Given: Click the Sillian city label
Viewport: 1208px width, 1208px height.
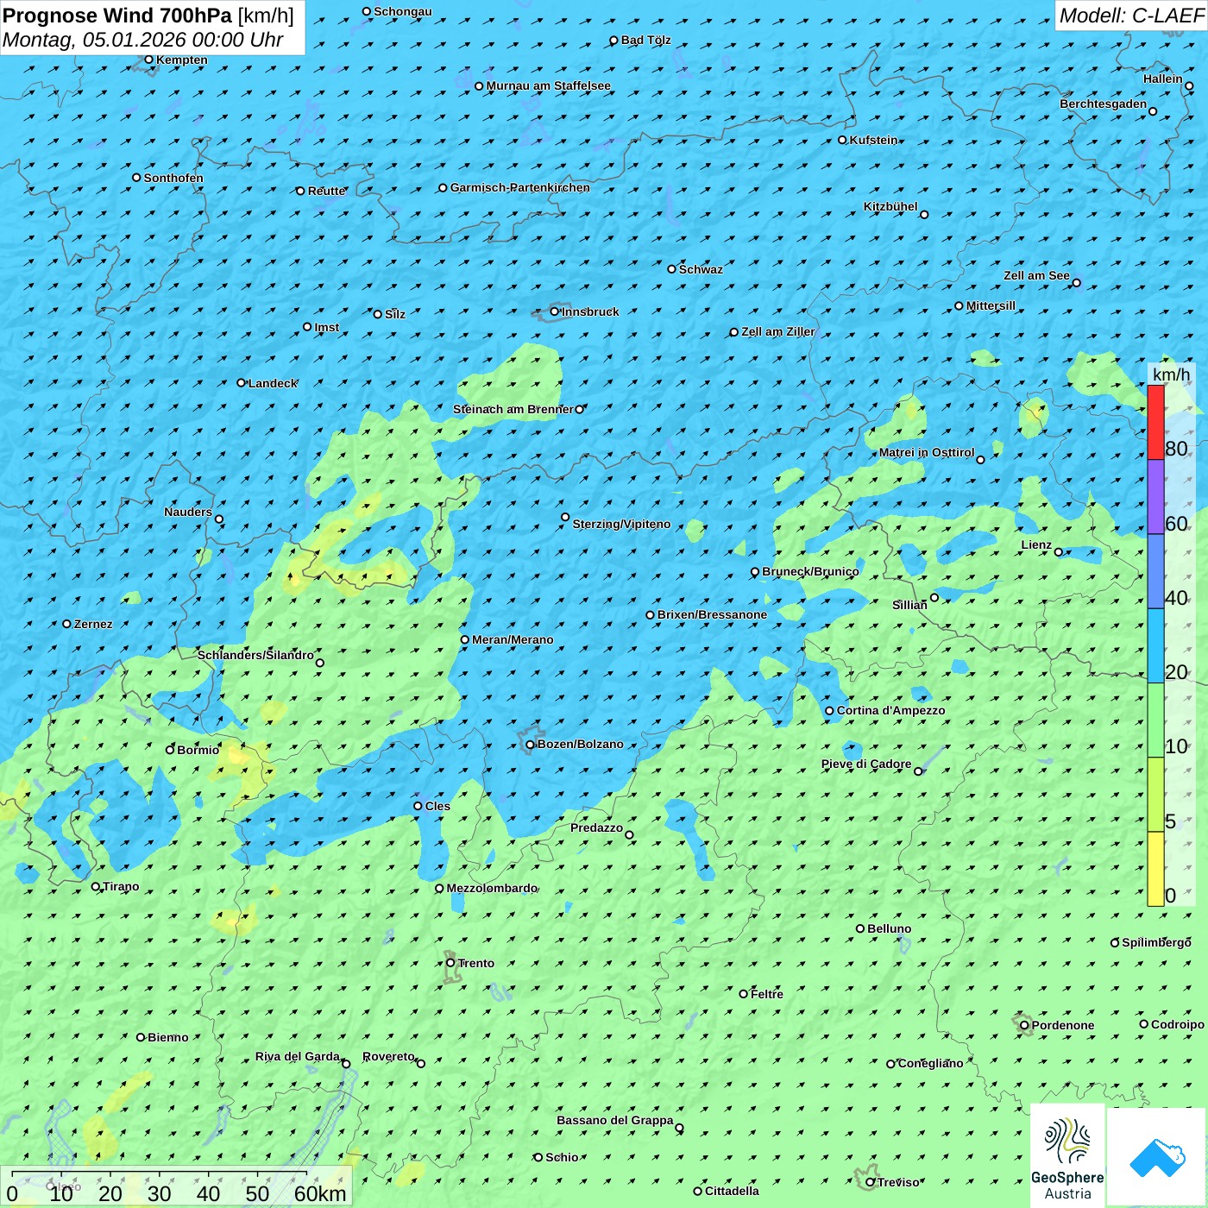Looking at the screenshot, I should [909, 605].
